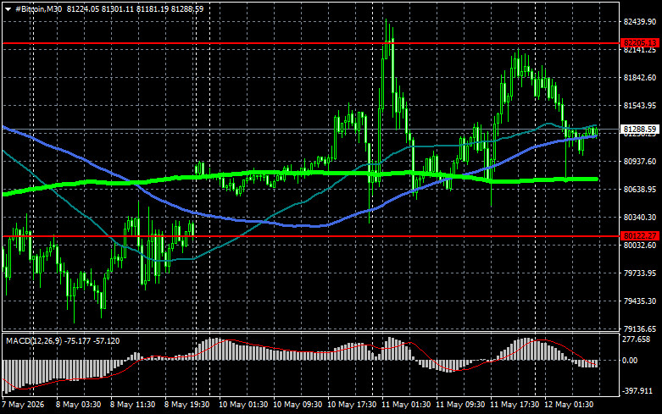This screenshot has width=662, height=414.
Task: Select the lower red support line price label 80122.27
Action: 640,236
